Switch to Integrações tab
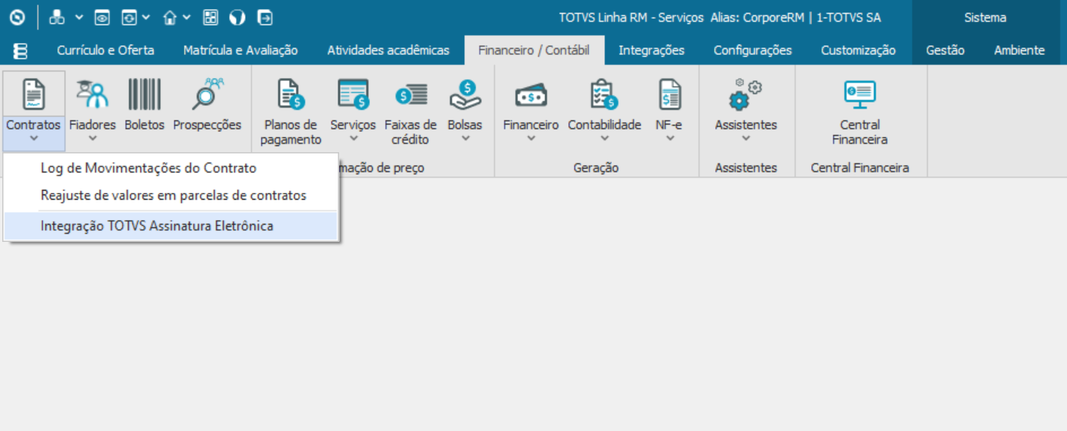 click(x=652, y=50)
